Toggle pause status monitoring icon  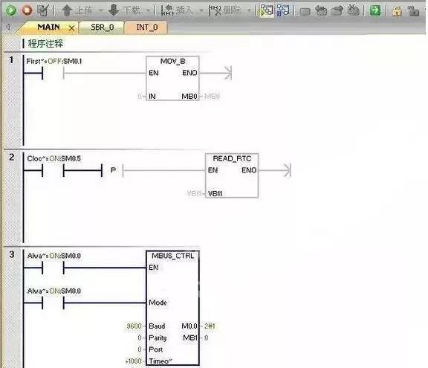283,10
